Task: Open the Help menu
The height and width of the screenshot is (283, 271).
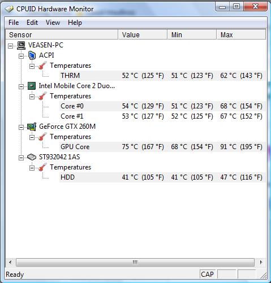Action: pos(75,23)
